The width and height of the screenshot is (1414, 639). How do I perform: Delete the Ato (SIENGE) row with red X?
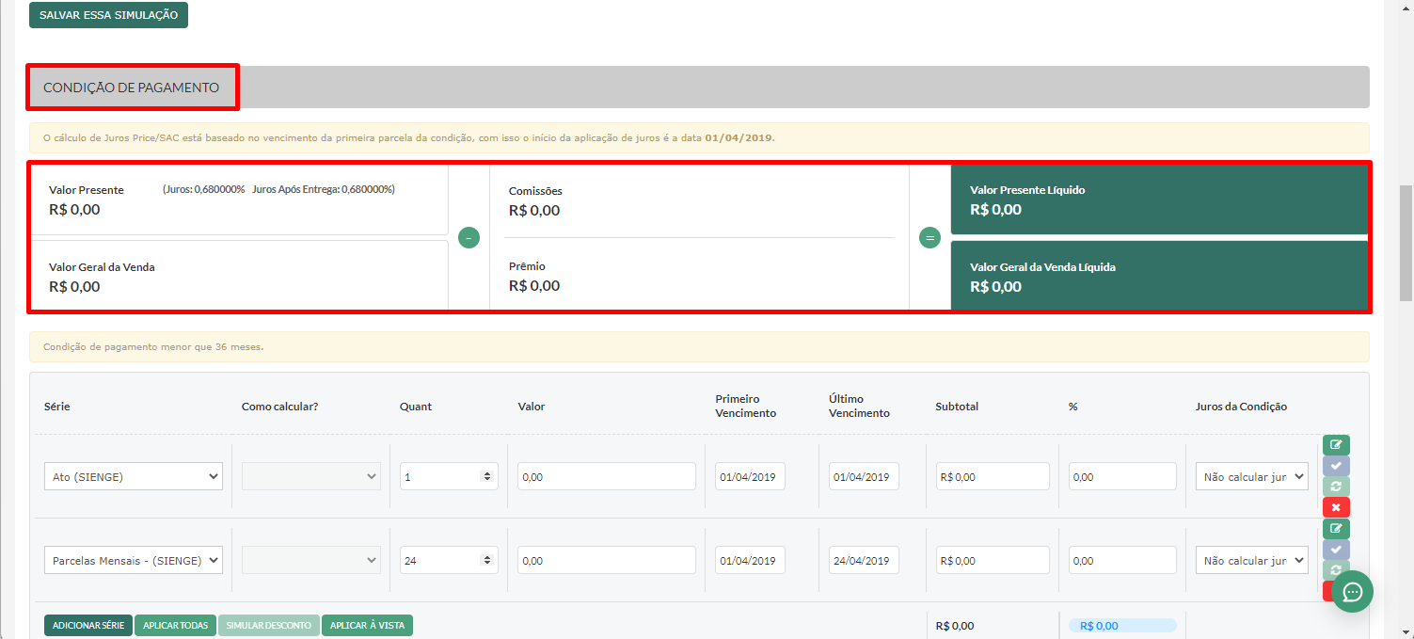[1336, 507]
